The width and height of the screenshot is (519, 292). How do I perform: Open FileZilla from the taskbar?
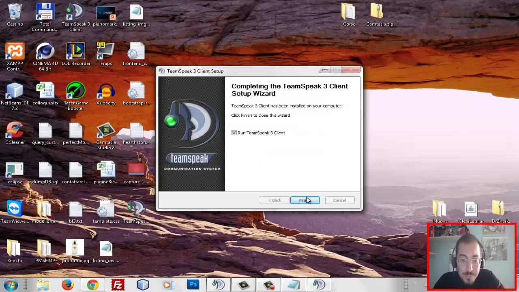(118, 285)
